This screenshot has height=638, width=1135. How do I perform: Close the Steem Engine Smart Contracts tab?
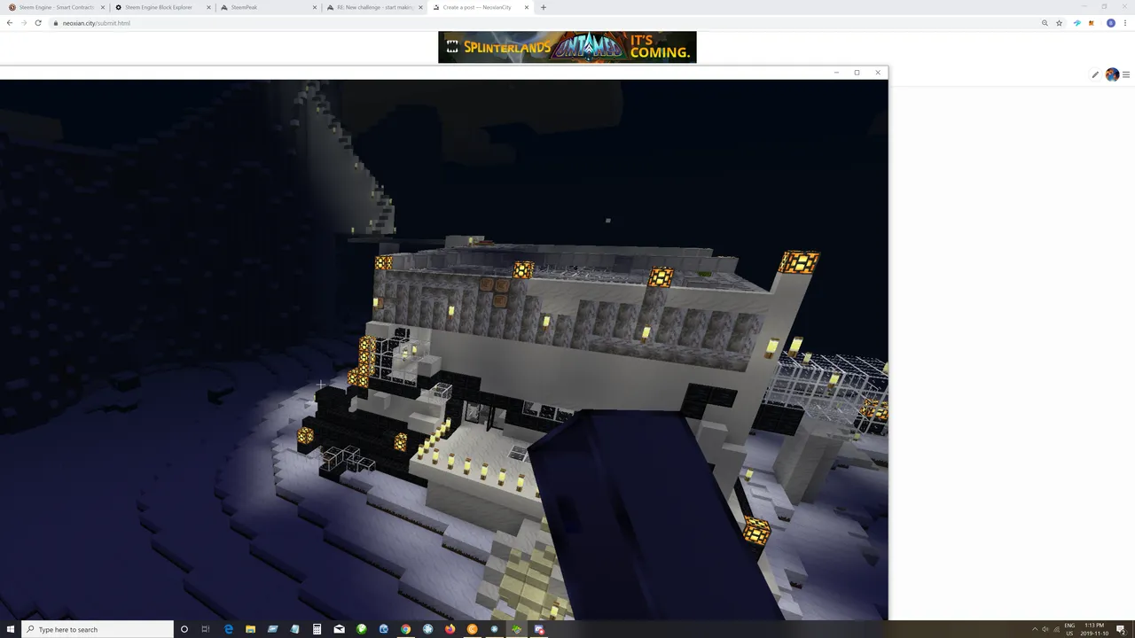[x=103, y=7]
